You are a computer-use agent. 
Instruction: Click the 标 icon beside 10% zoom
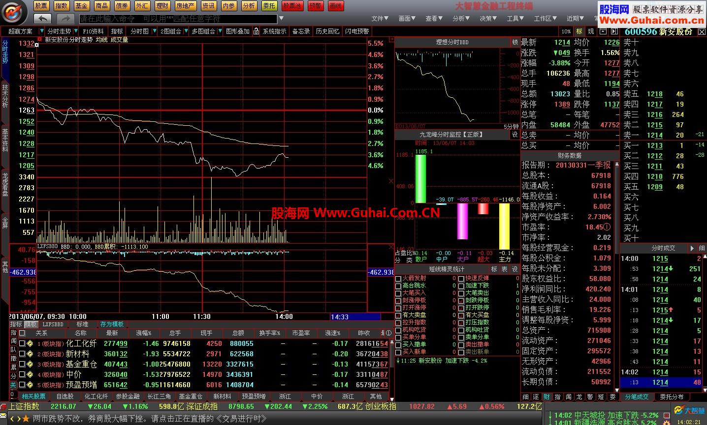coord(579,31)
